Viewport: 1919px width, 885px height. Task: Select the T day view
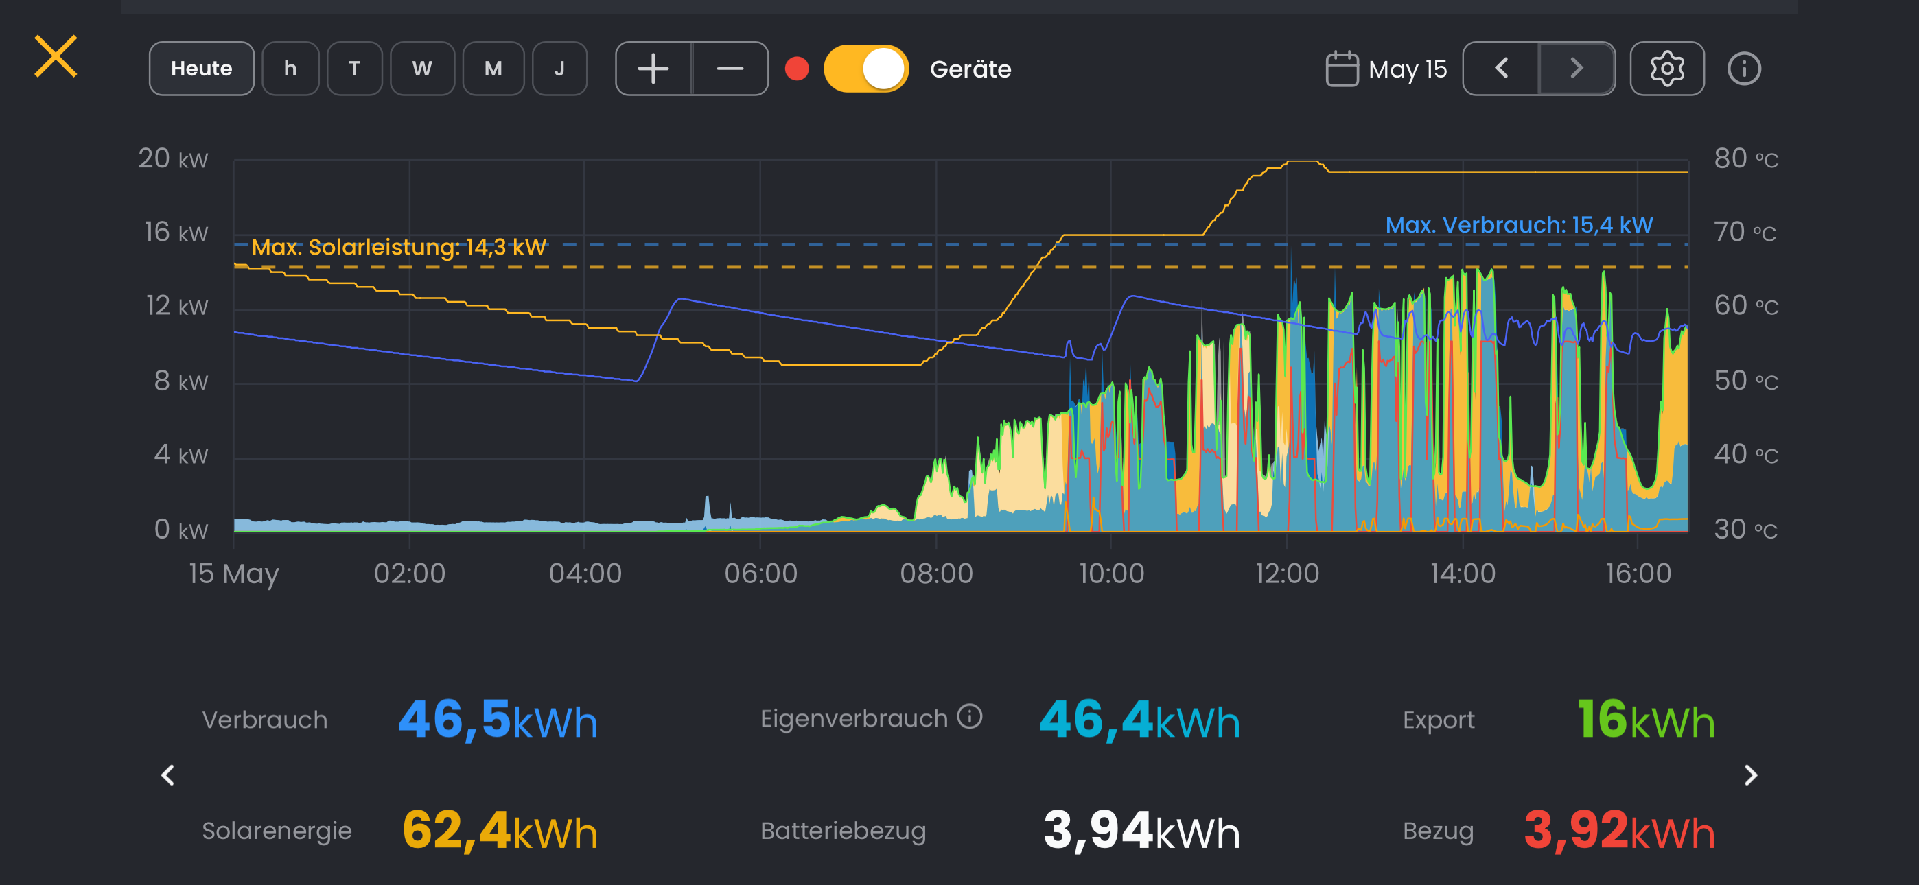(355, 69)
